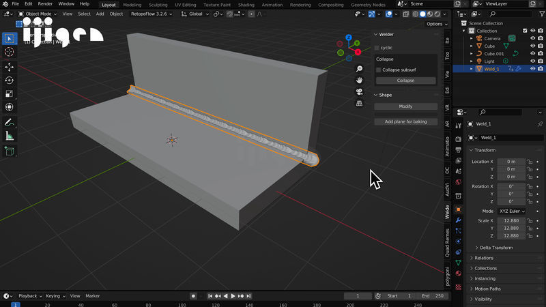Switch to Modeling workspace tab
Viewport: 546px width, 307px height.
132,5
